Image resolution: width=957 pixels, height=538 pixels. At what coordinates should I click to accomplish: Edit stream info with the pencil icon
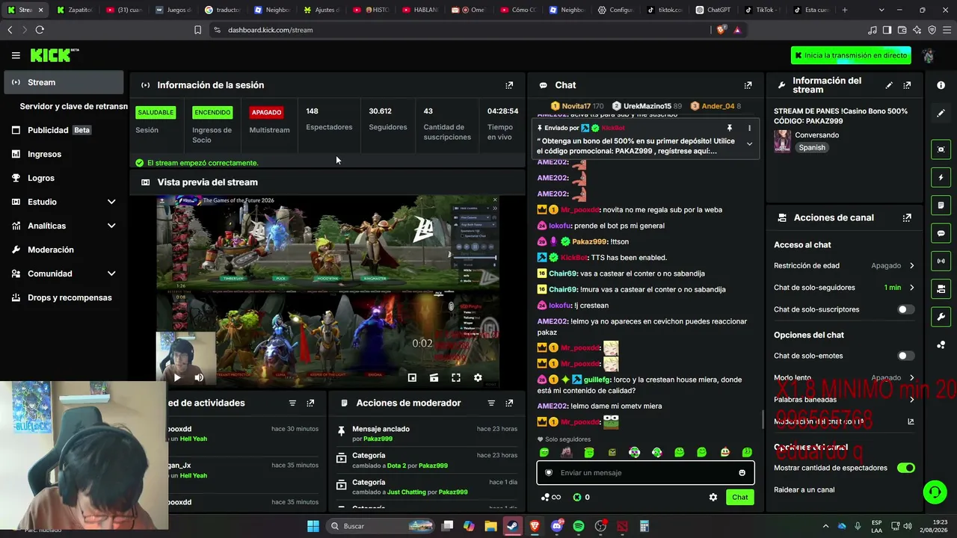(x=889, y=85)
